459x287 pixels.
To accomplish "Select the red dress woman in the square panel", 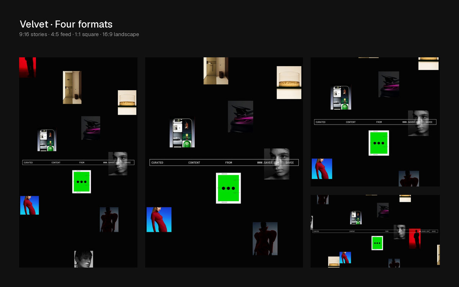I will 322,169.
